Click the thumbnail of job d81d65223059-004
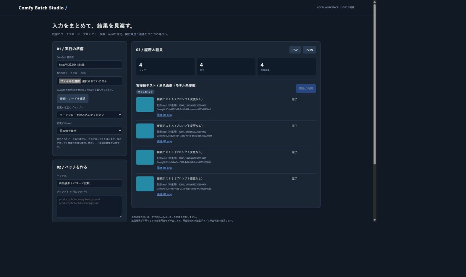This screenshot has width=466, height=277. [145, 184]
